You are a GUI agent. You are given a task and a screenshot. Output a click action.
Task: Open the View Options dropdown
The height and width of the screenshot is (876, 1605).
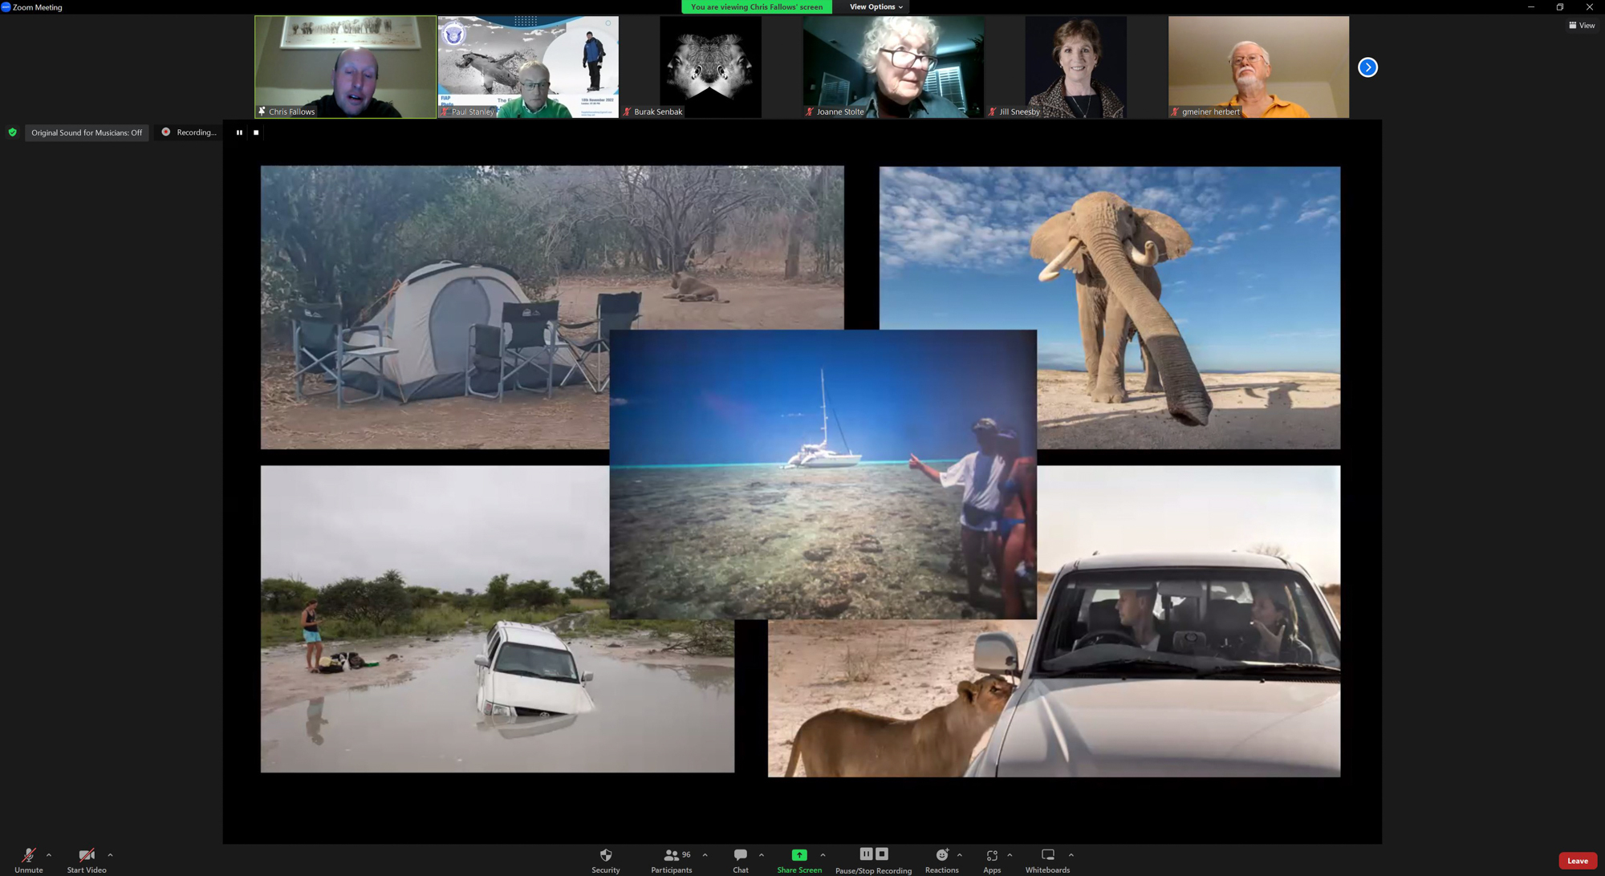pyautogui.click(x=876, y=7)
